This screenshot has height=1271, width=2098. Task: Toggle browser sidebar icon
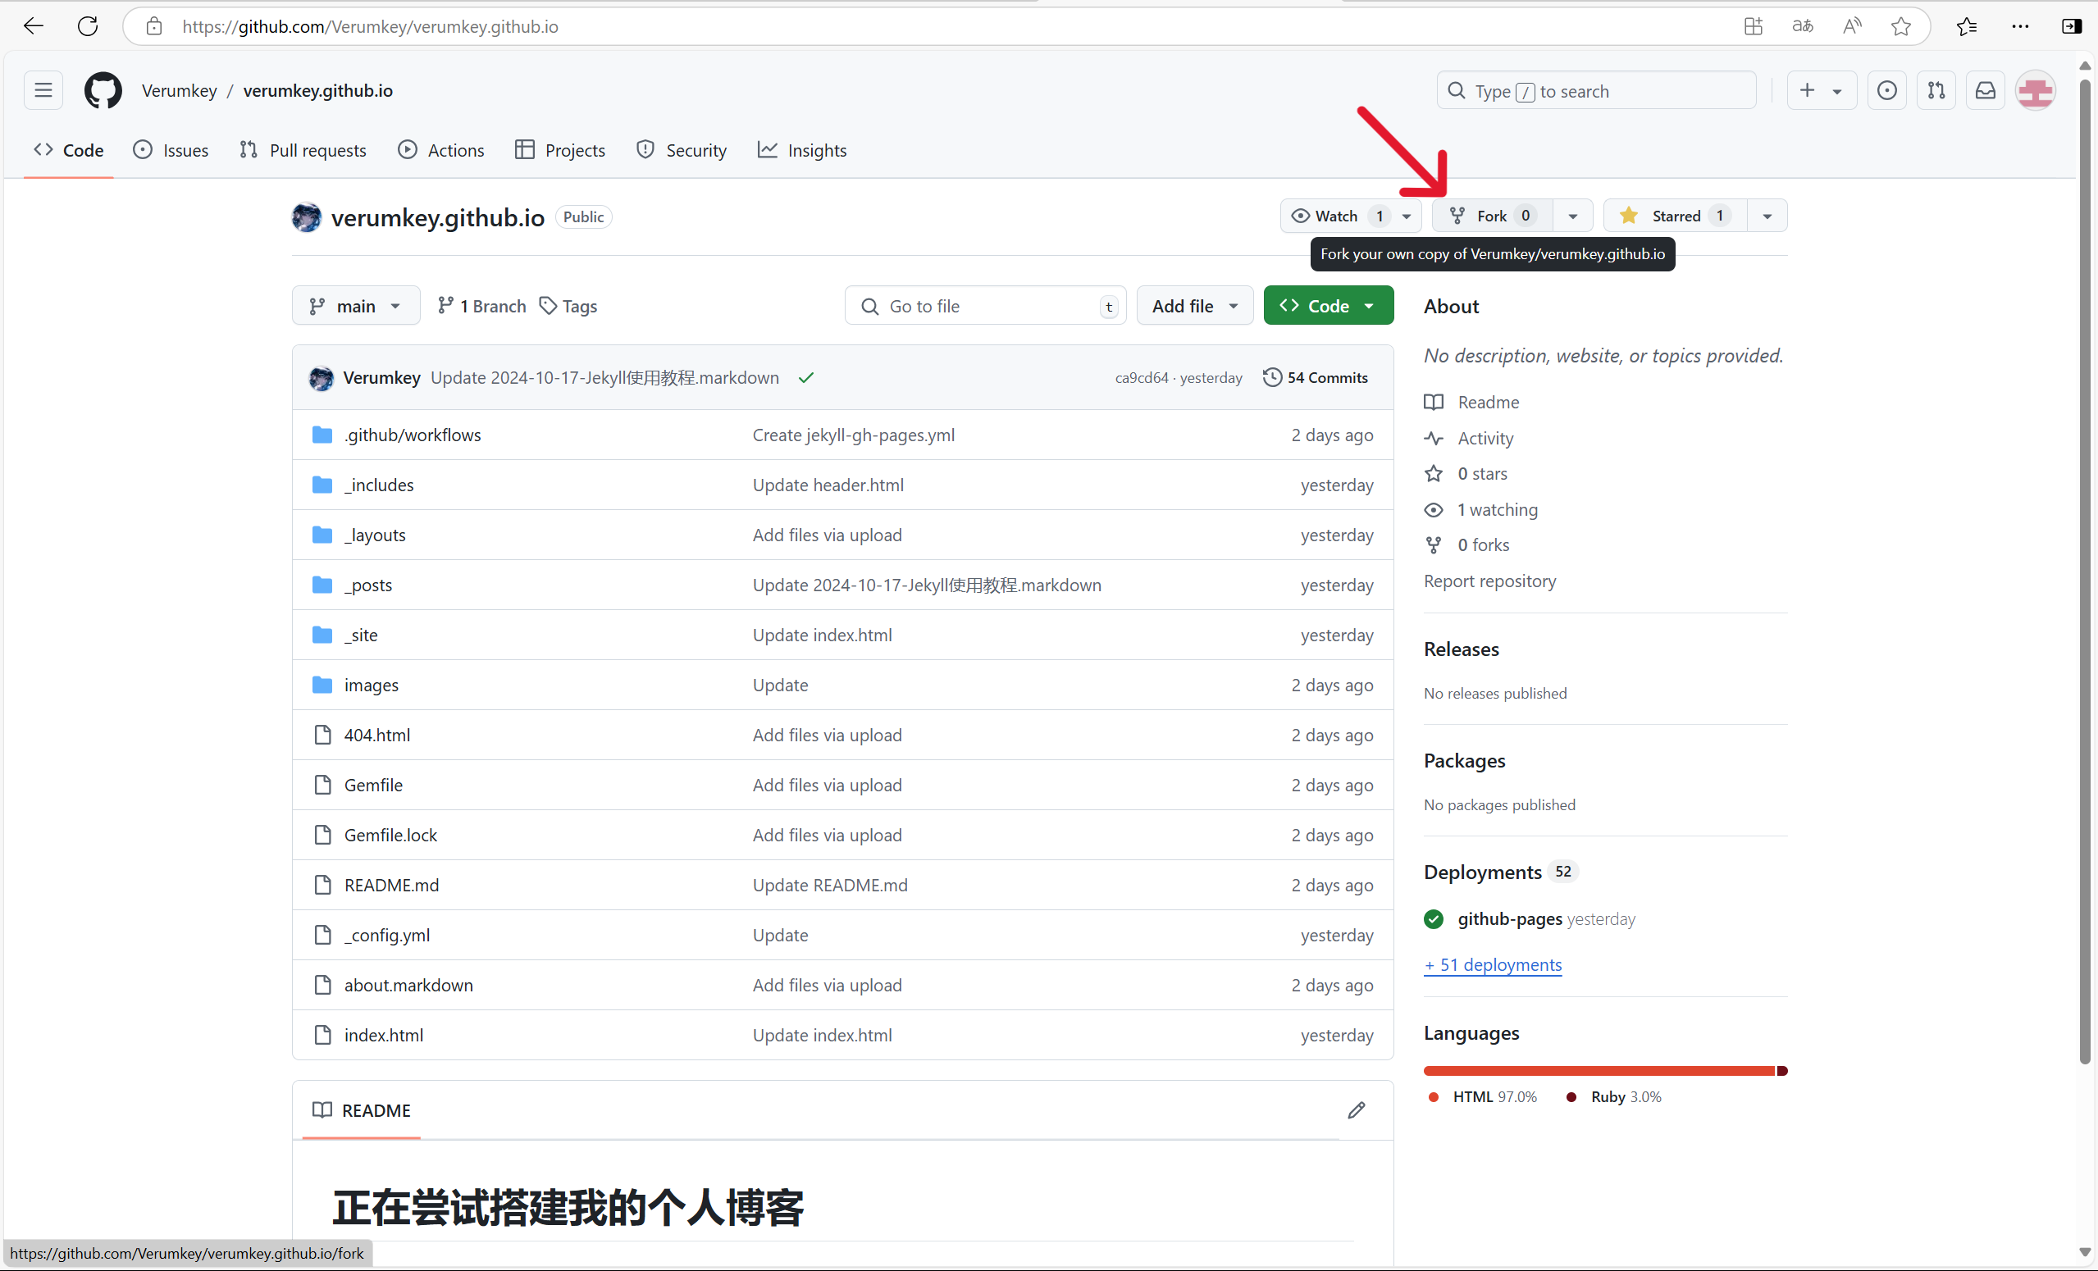point(2072,26)
